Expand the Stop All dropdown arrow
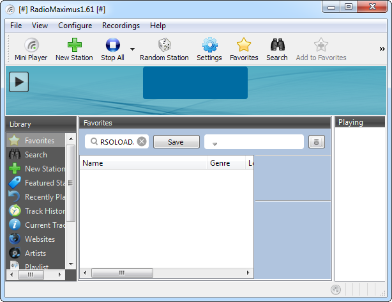 point(133,49)
